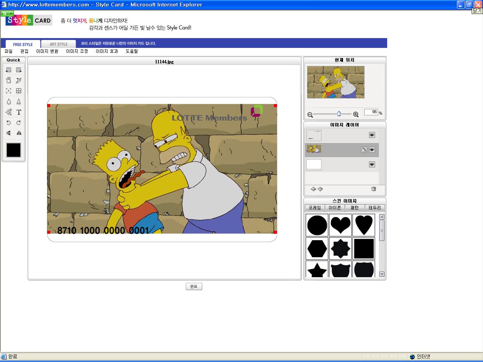Viewport: 483px width, 362px height.
Task: Apply the five-point star frame shape
Action: click(x=317, y=269)
